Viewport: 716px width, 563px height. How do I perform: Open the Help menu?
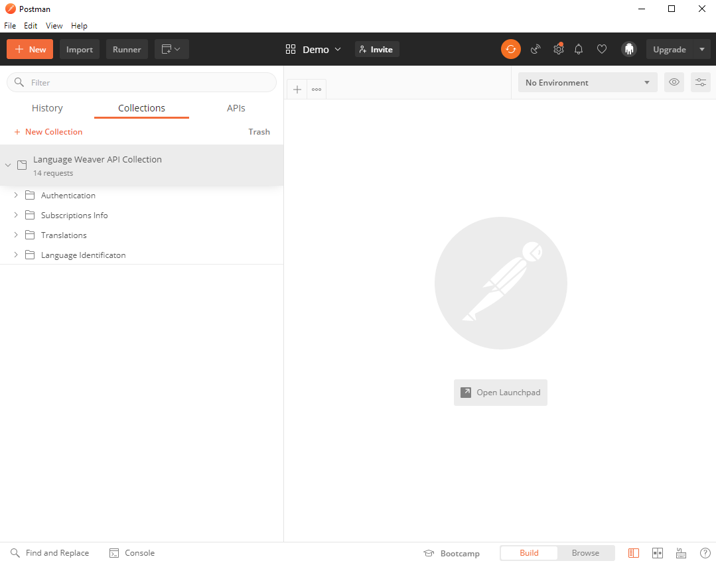[79, 26]
